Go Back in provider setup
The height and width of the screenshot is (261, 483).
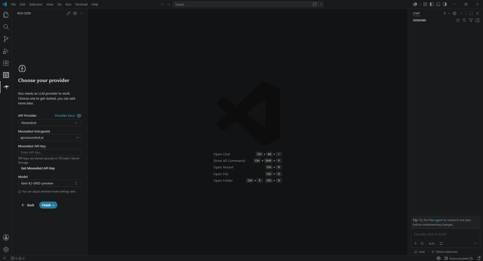coord(28,205)
